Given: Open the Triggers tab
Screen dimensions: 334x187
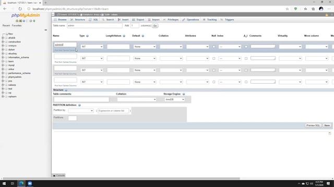Looking at the screenshot, I should [x=228, y=20].
